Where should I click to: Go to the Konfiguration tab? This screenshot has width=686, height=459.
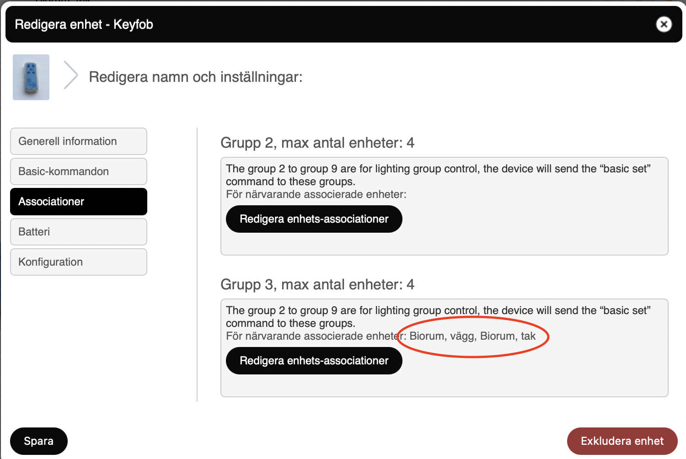tap(79, 262)
